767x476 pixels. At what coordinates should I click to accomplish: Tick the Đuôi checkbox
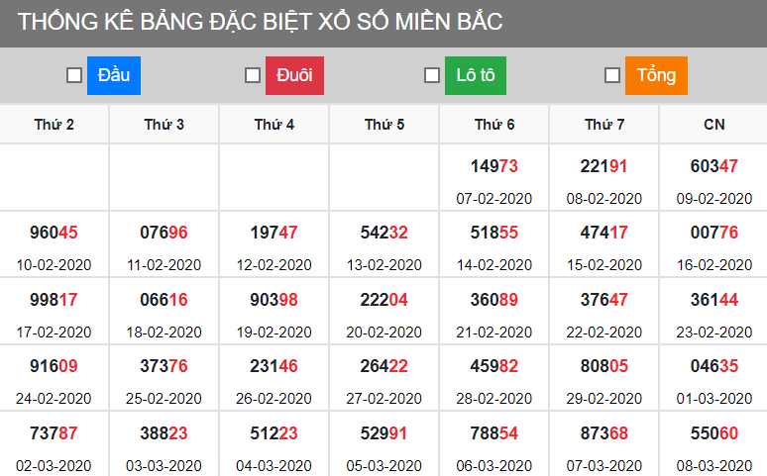pos(253,75)
